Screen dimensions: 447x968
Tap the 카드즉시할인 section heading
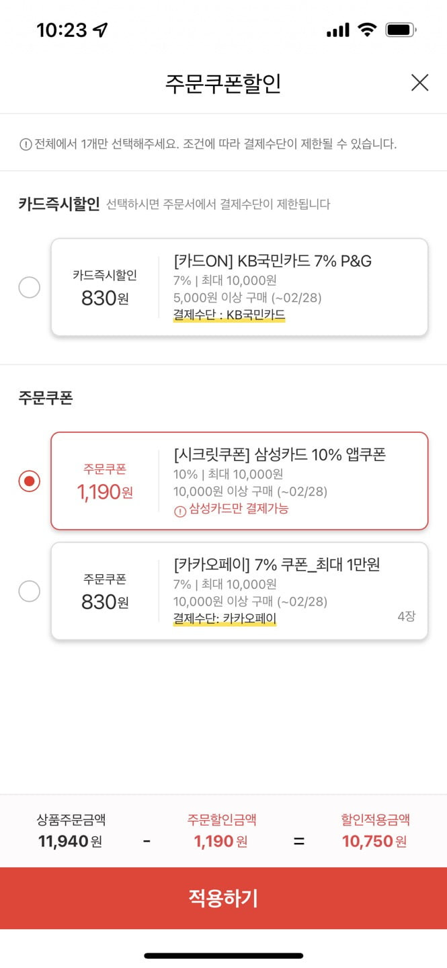click(59, 204)
